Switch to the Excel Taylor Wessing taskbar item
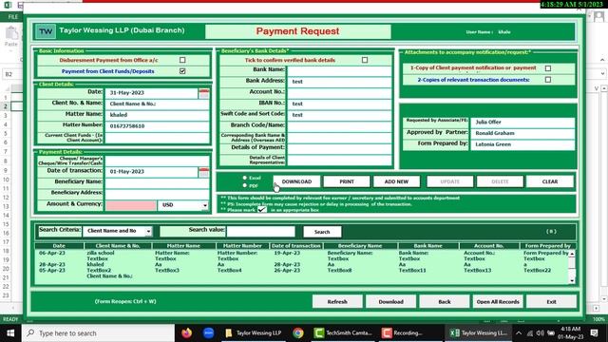 (479, 333)
